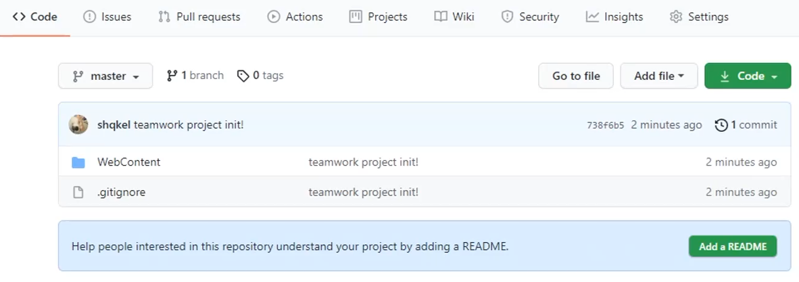View the 1 branch link
This screenshot has width=799, height=282.
(x=195, y=76)
